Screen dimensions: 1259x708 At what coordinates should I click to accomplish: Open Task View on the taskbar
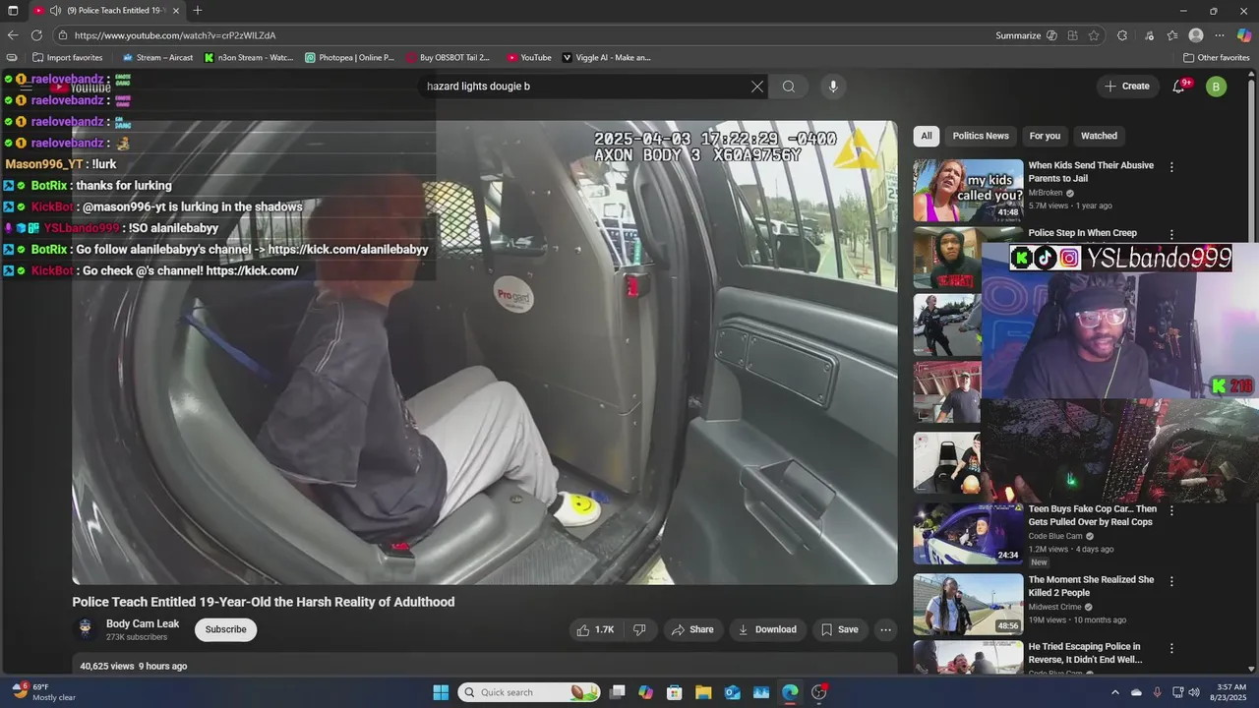618,692
